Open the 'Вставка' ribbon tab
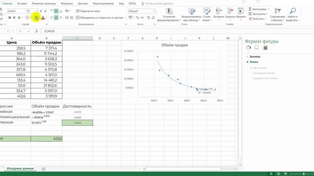The image size is (314, 176). [22, 3]
